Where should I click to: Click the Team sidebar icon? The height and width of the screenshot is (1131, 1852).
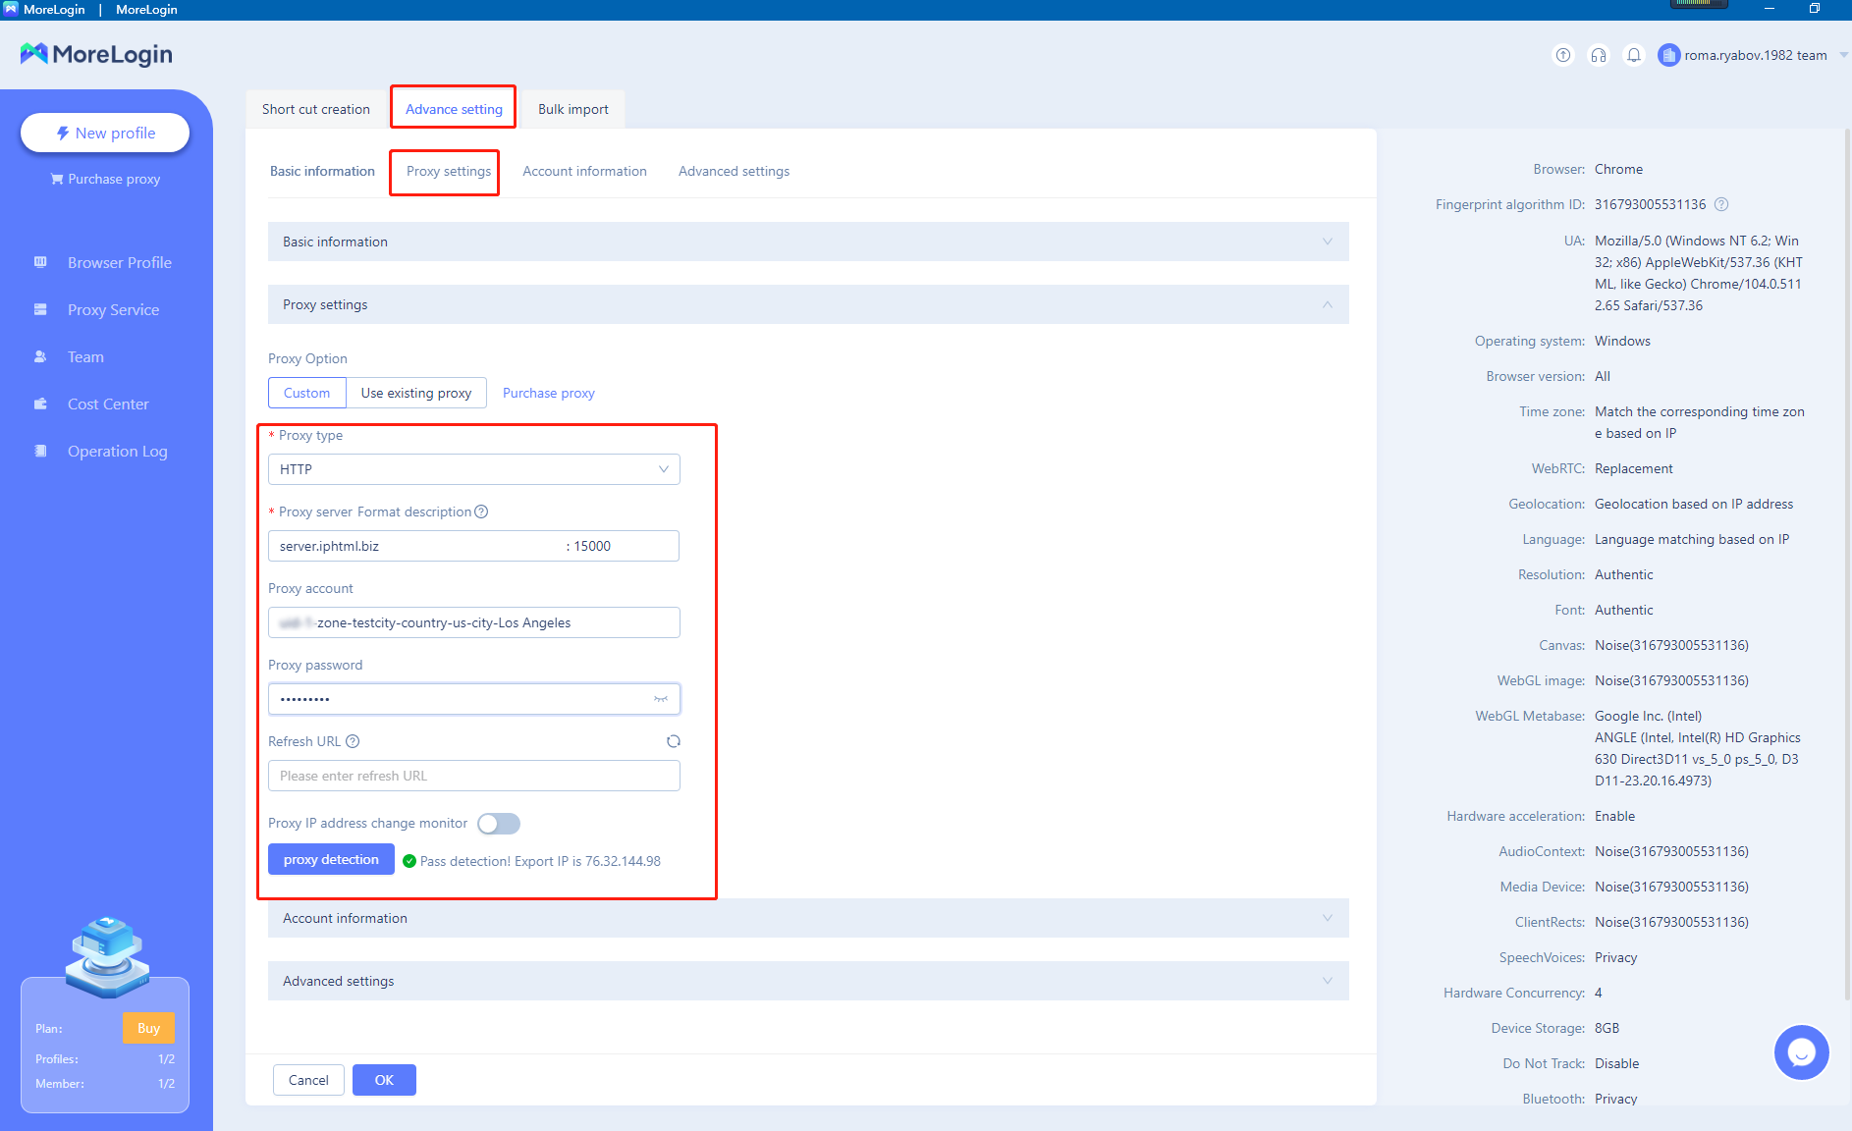click(40, 356)
